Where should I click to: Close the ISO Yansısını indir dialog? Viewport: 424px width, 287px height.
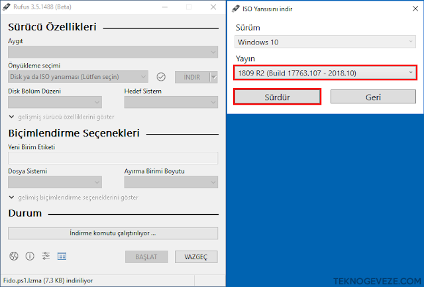tap(415, 9)
